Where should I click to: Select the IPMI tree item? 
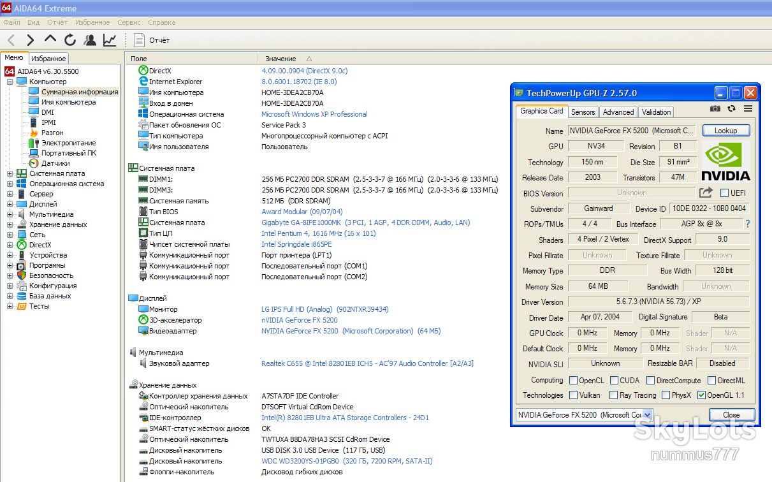(x=48, y=122)
